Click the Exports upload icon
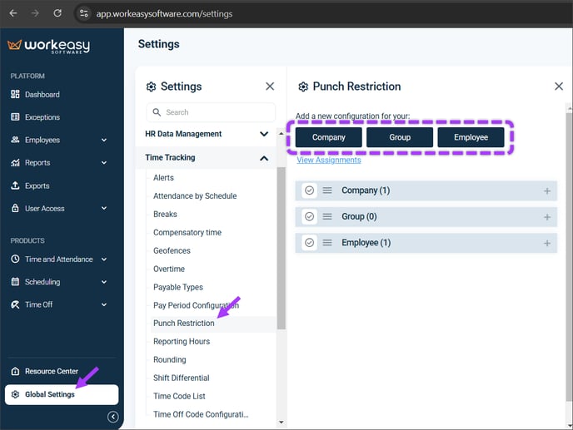Image resolution: width=573 pixels, height=430 pixels. (15, 185)
